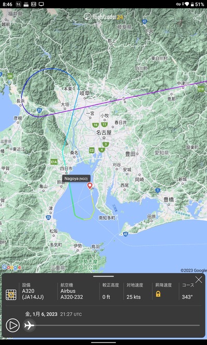
Task: Close the flight details panel
Action: click(198, 280)
